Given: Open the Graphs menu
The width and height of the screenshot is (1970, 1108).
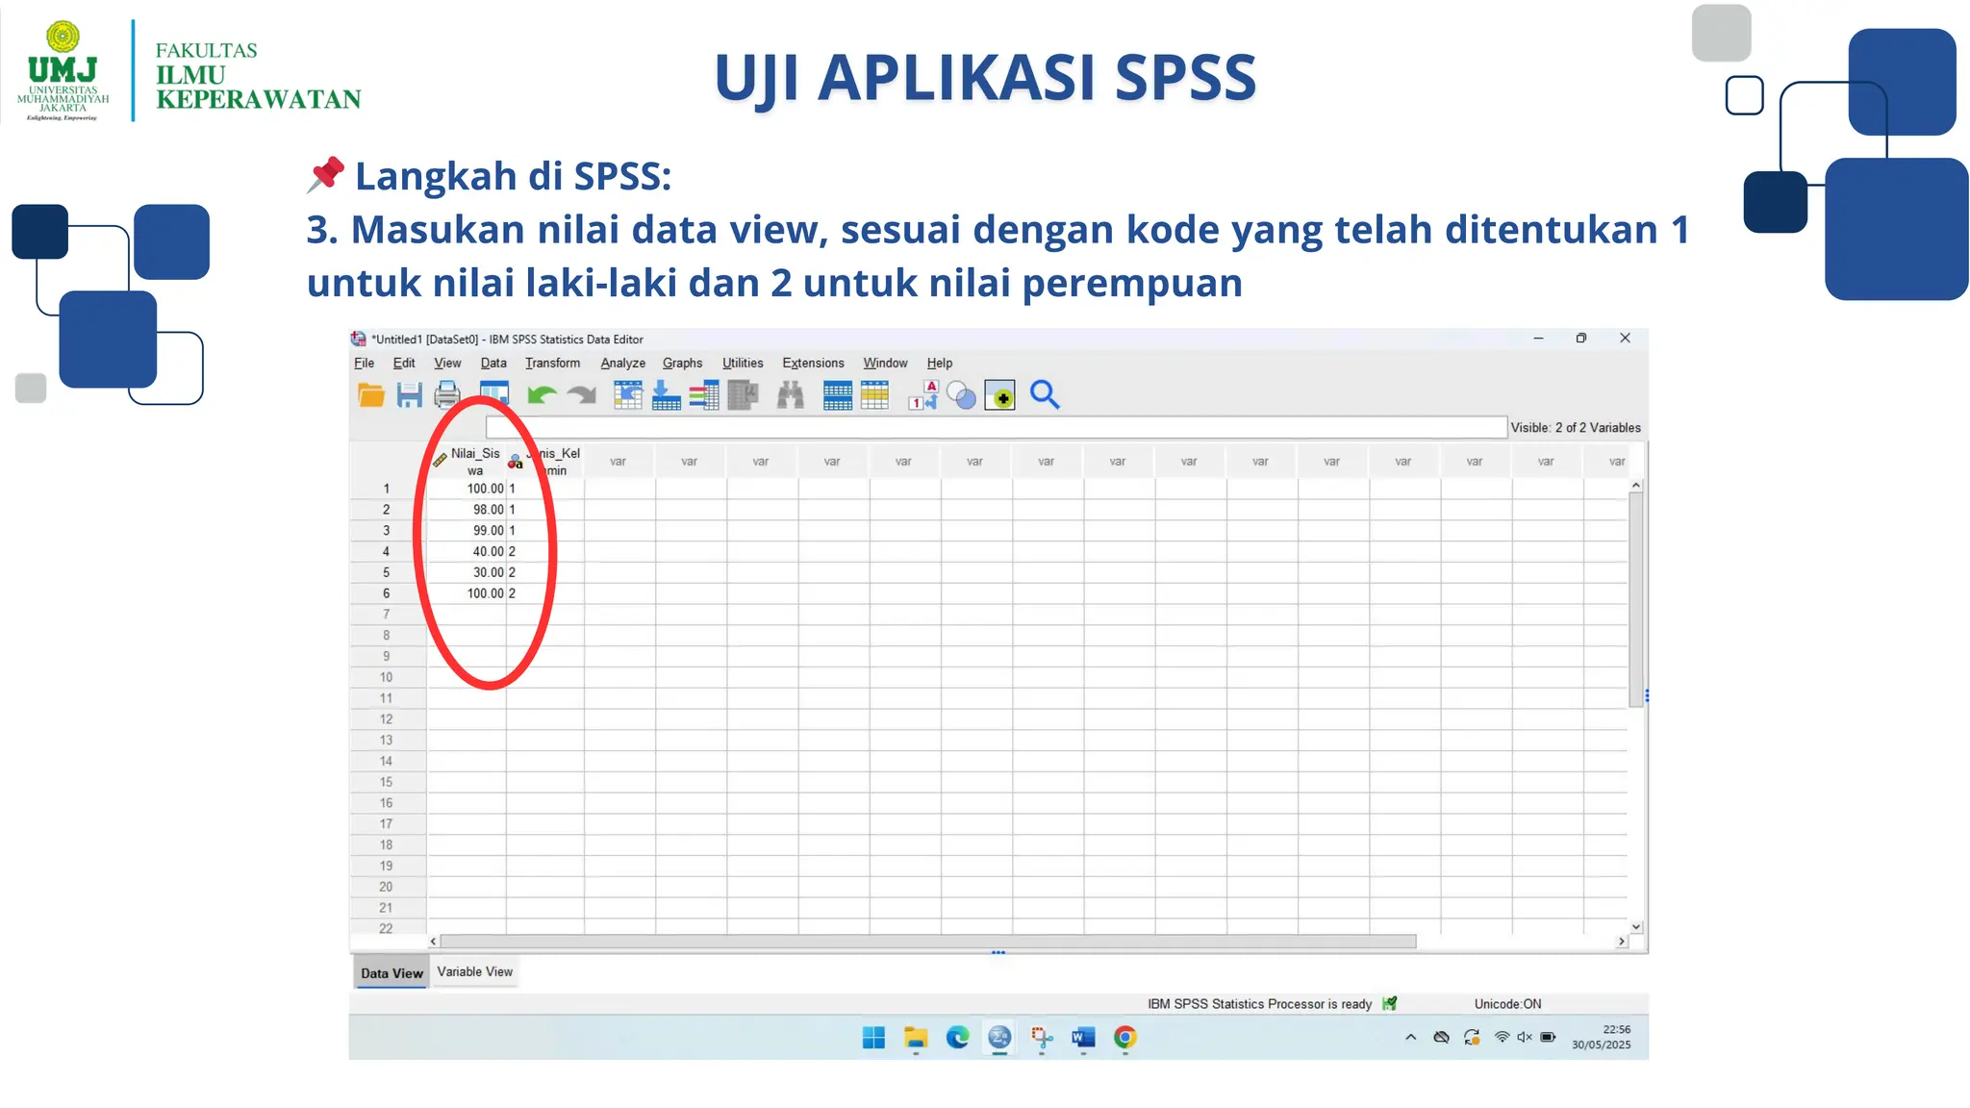Looking at the screenshot, I should (683, 363).
